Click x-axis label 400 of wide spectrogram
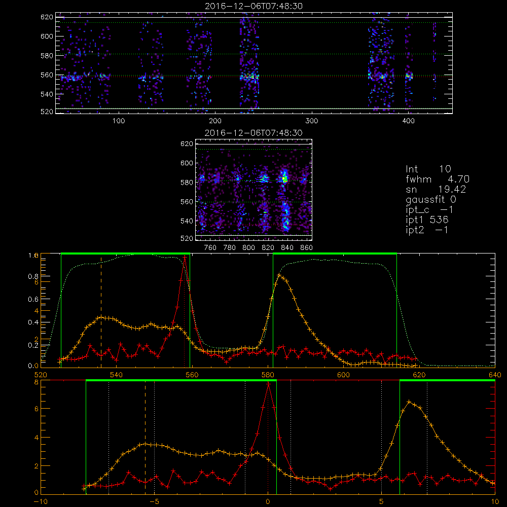Screen dimensions: 507x507 coord(408,121)
